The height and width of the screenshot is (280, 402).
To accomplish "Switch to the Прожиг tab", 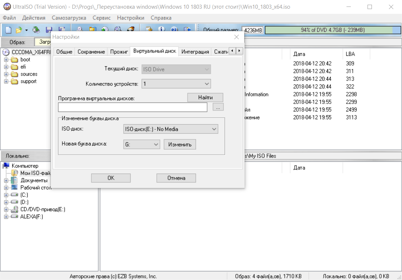I will tap(119, 52).
